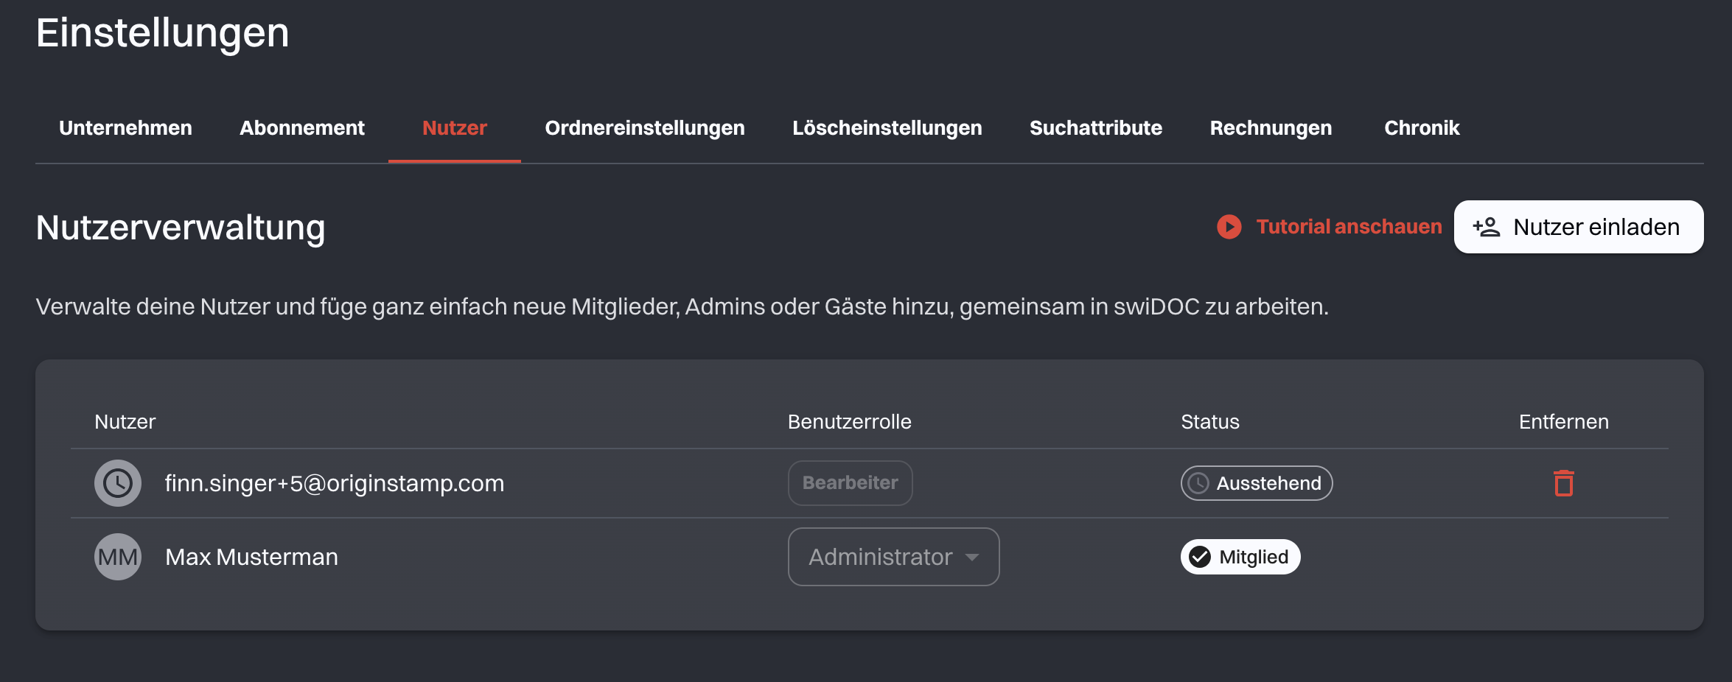Click the MM avatar for Max Musterman
1732x682 pixels.
point(118,557)
